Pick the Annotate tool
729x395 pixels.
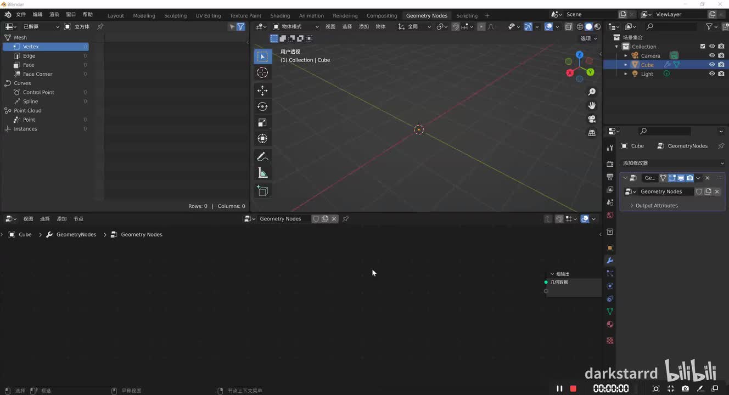(262, 157)
